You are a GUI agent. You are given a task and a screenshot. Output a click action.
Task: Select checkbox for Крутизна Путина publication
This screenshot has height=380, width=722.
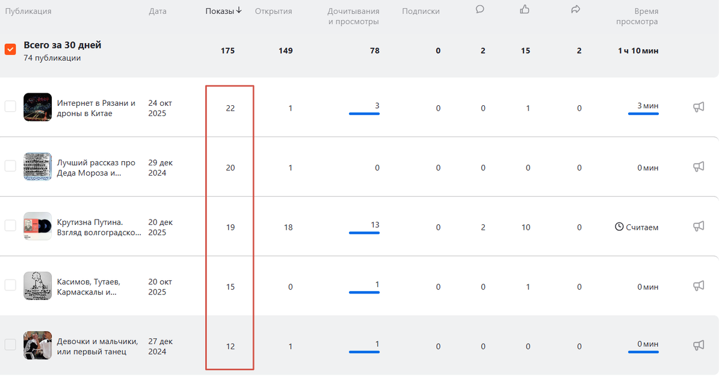pyautogui.click(x=10, y=225)
